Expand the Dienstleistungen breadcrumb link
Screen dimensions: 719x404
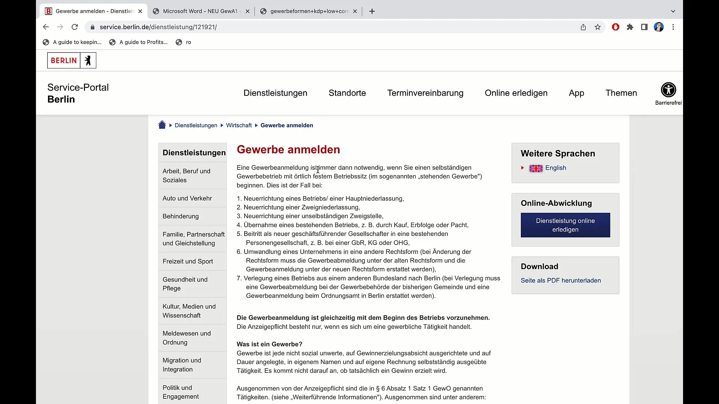tap(196, 125)
